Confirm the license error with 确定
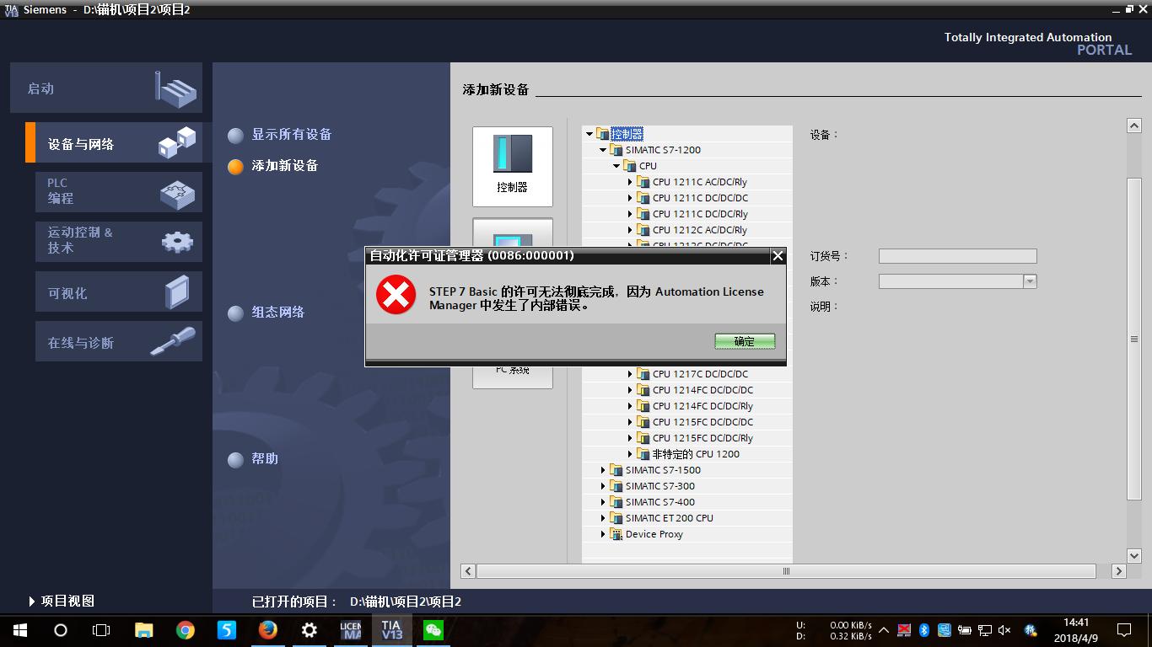Screen dimensions: 1152x647 pos(745,341)
